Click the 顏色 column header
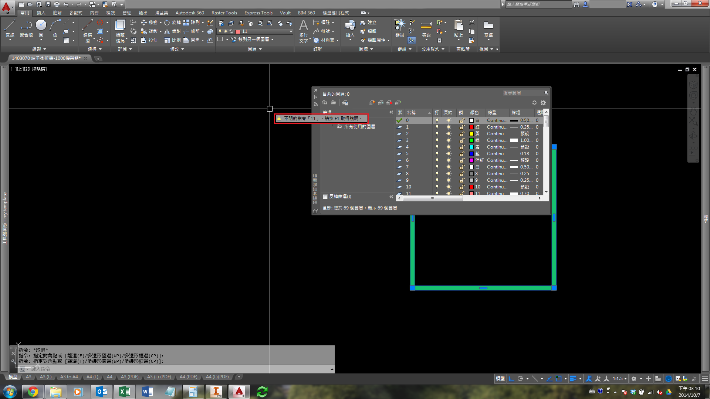 tap(477, 112)
